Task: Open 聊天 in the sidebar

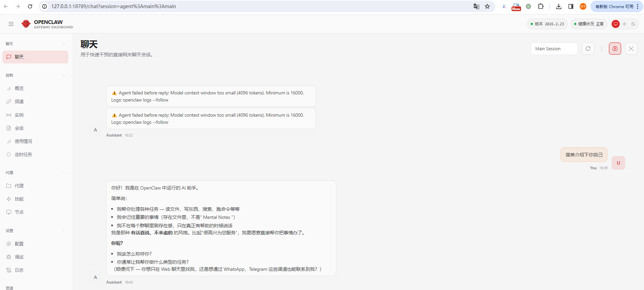Action: pyautogui.click(x=35, y=57)
